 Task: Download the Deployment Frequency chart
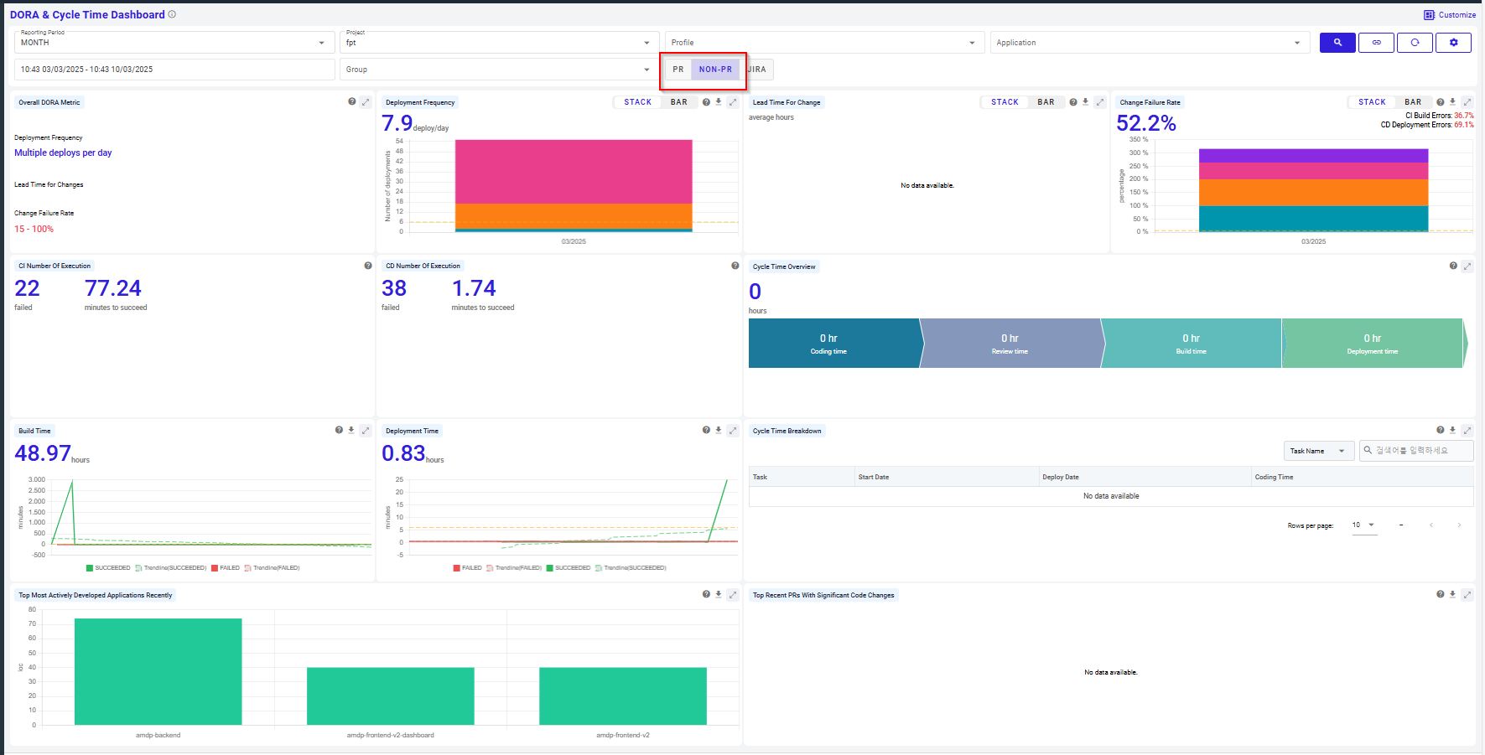coord(719,101)
